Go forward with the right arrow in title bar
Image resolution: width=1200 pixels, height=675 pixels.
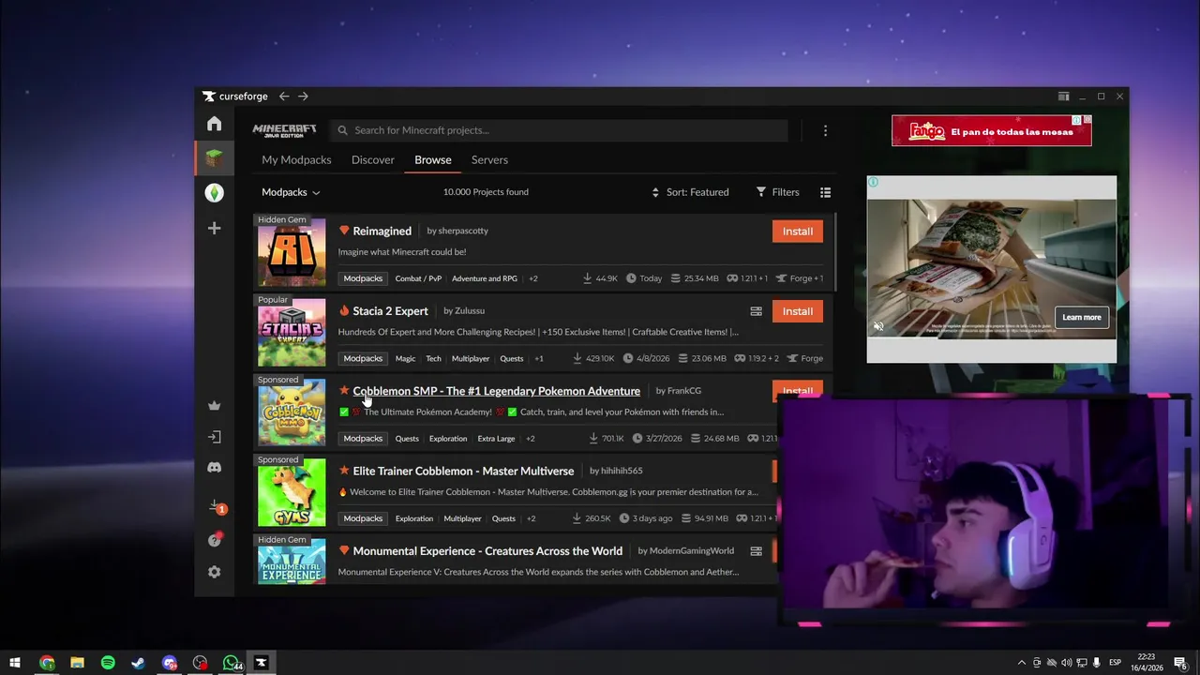point(303,96)
